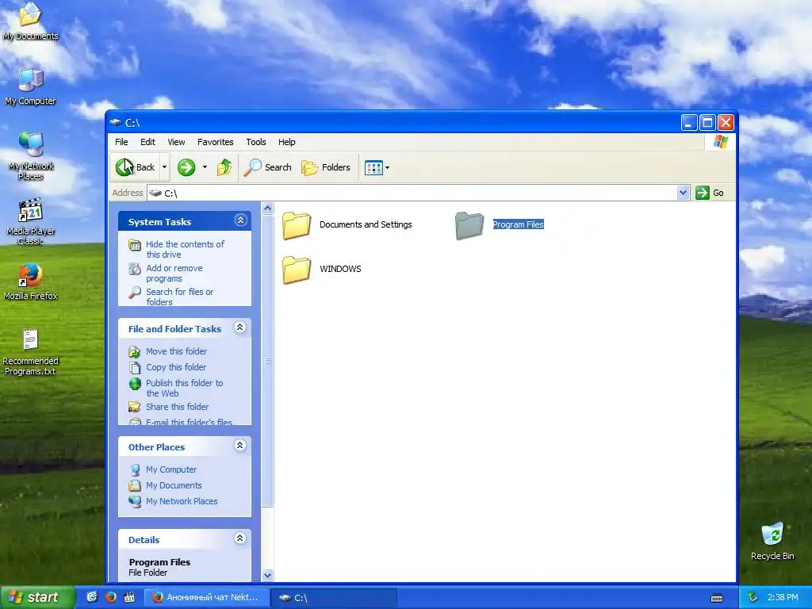Select the Program Files folder icon

[469, 225]
